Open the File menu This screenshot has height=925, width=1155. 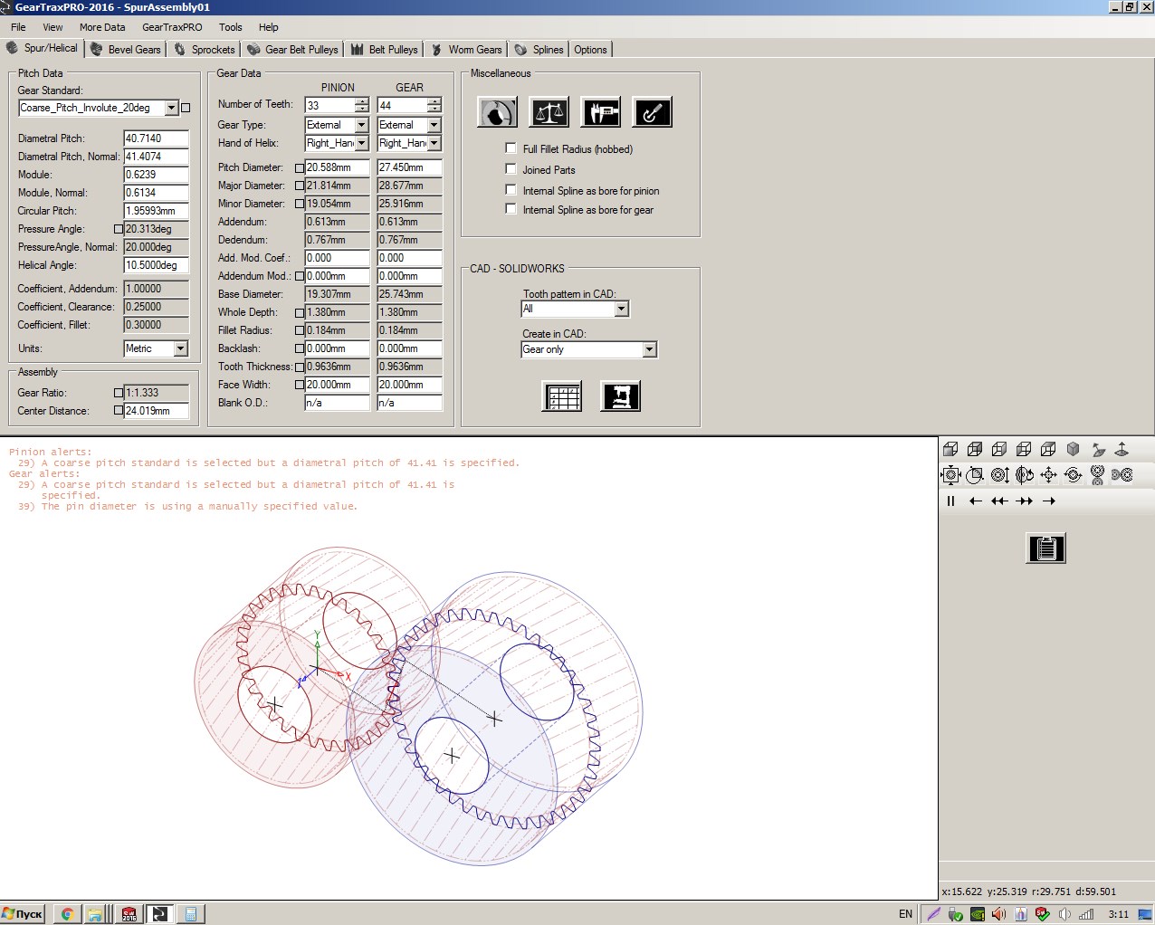tap(18, 27)
